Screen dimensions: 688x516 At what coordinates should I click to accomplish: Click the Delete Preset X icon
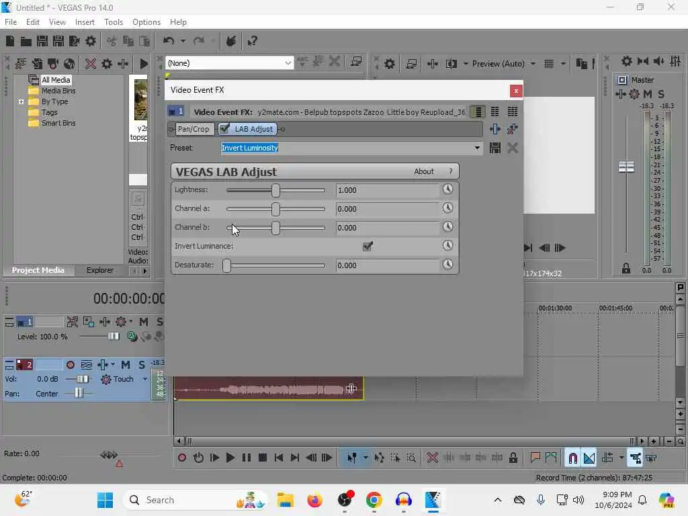[x=513, y=148]
